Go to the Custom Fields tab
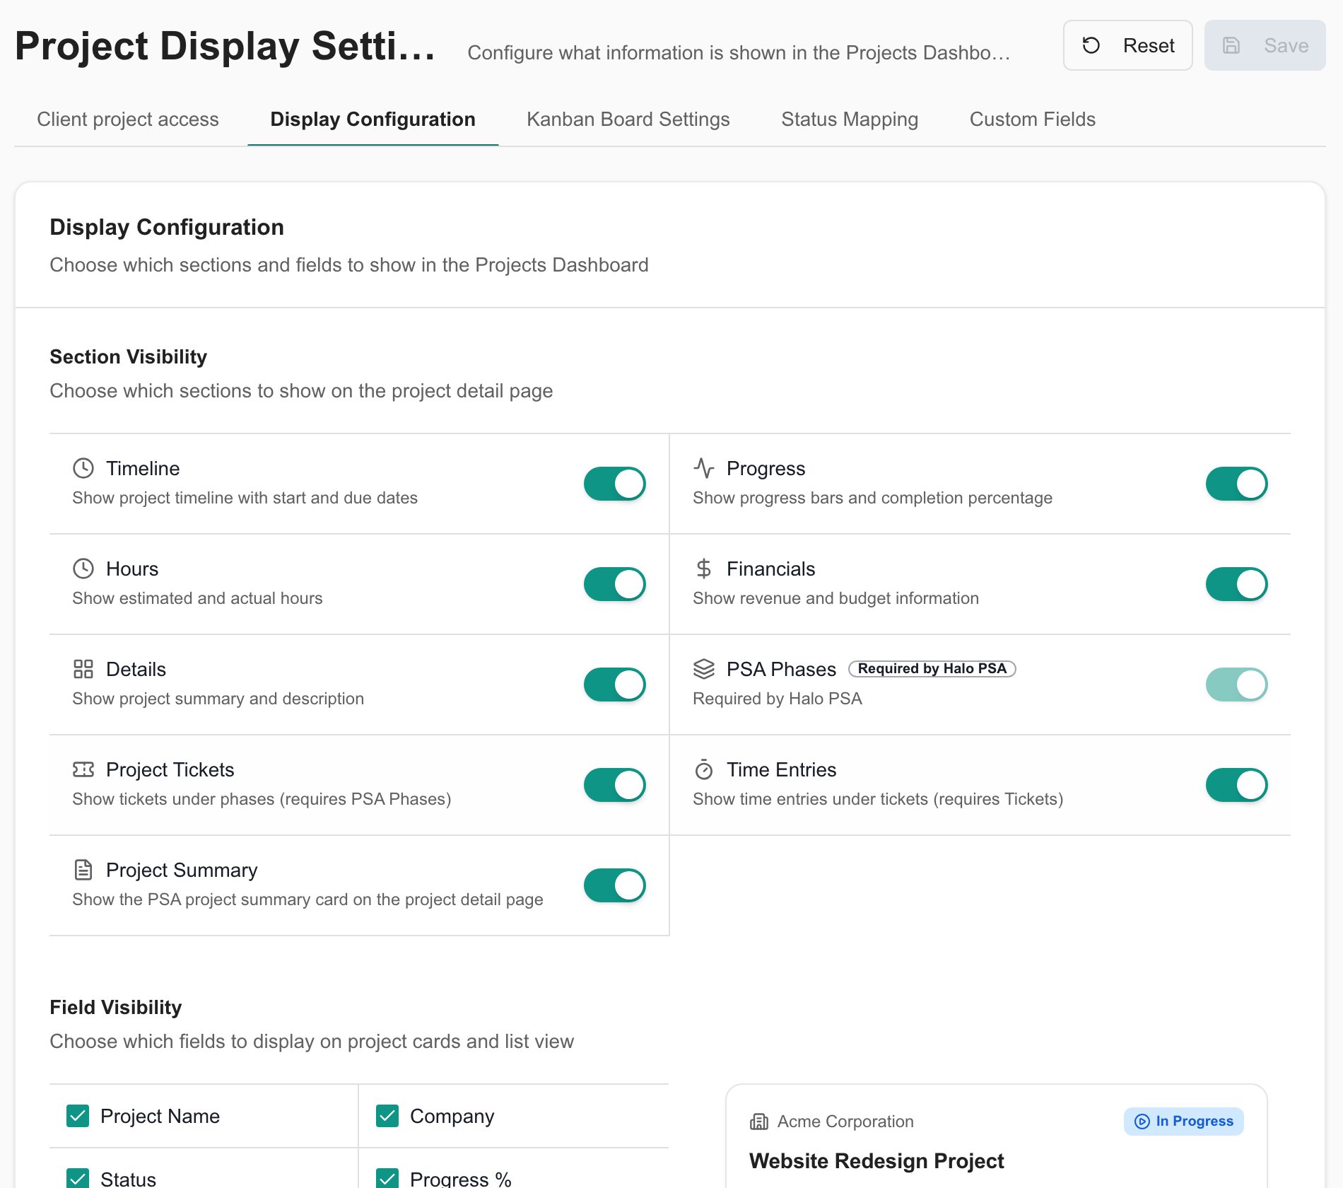The width and height of the screenshot is (1343, 1188). tap(1032, 119)
